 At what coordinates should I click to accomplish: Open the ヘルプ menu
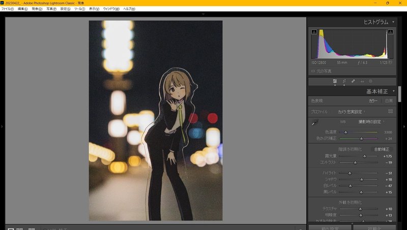pos(129,9)
